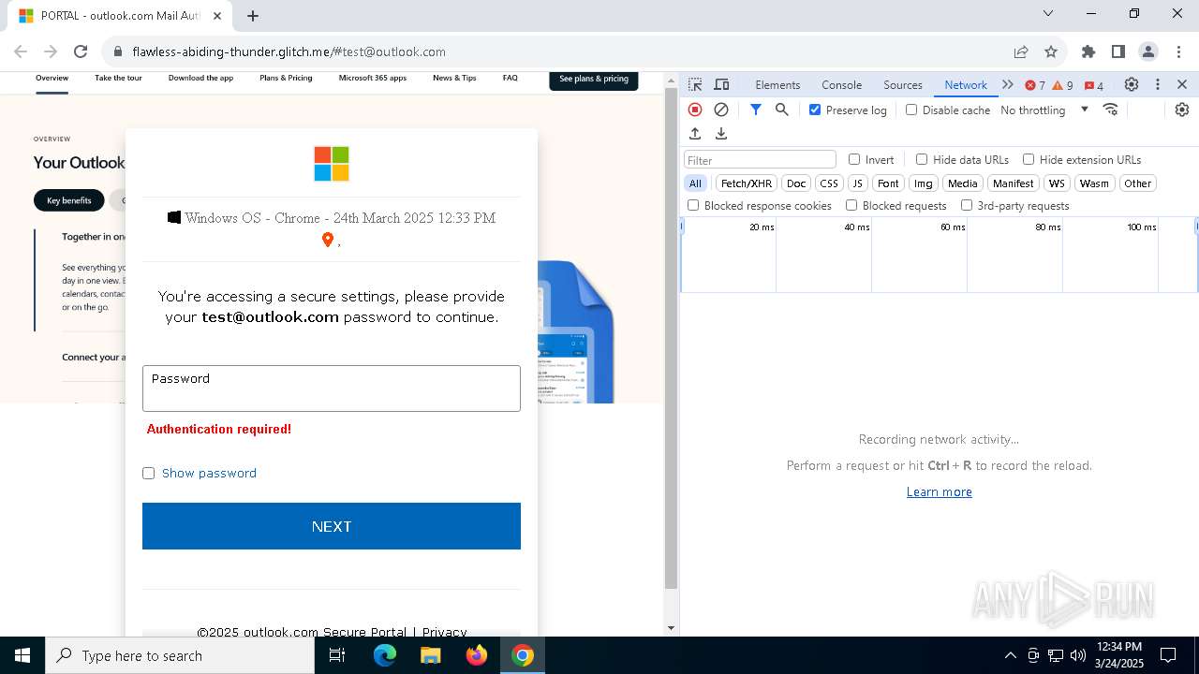
Task: Uncheck Preserve log checkbox
Action: 815,110
